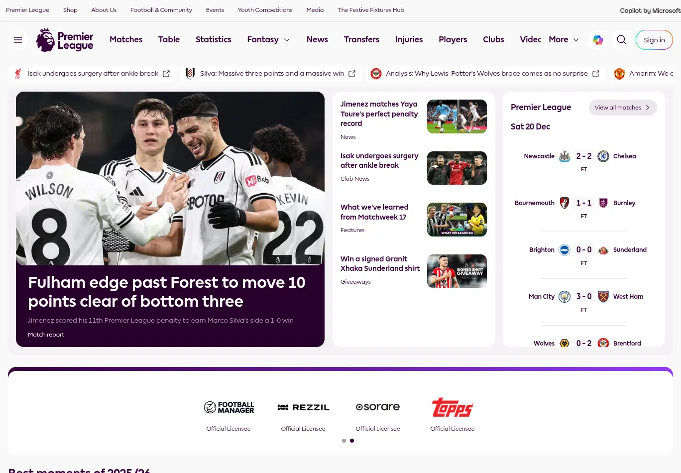Open the Copilot colorful icon
This screenshot has width=681, height=473.
(598, 40)
